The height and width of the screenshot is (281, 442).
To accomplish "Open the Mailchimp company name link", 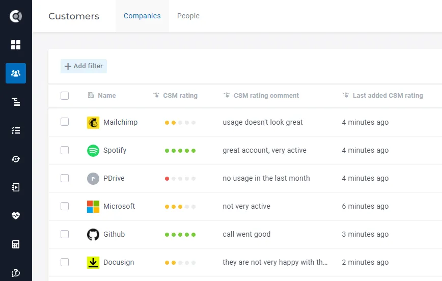I will click(x=120, y=122).
